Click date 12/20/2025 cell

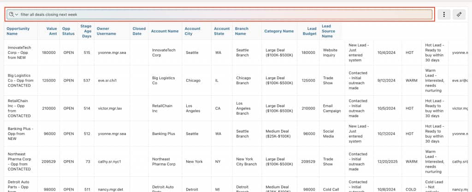388,162
